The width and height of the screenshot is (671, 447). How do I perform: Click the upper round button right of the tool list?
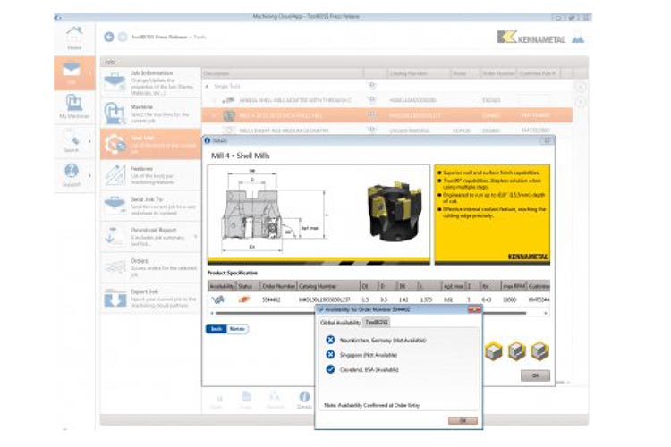[x=581, y=87]
